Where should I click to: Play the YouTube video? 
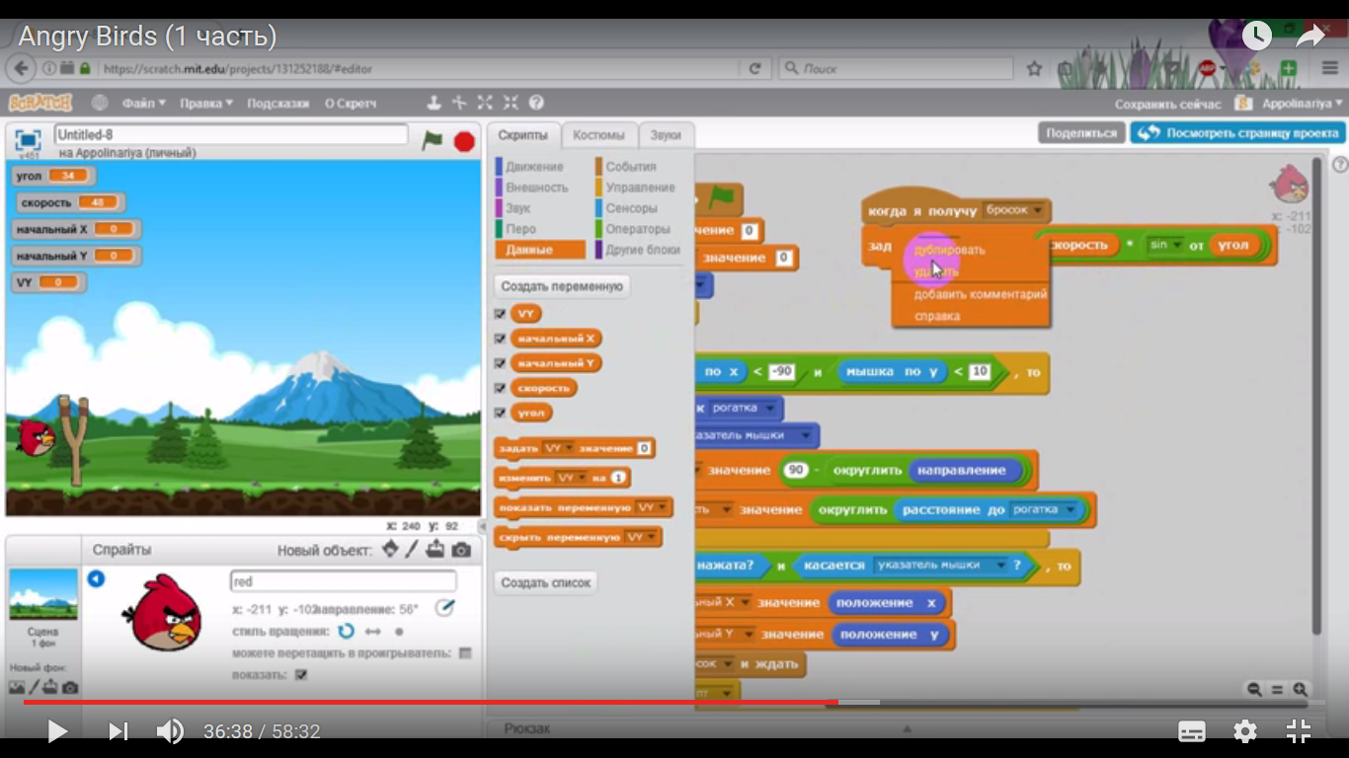tap(57, 731)
